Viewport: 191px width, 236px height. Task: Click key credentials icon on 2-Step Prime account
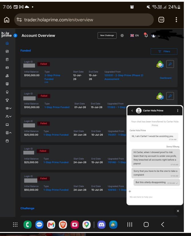pos(170,64)
